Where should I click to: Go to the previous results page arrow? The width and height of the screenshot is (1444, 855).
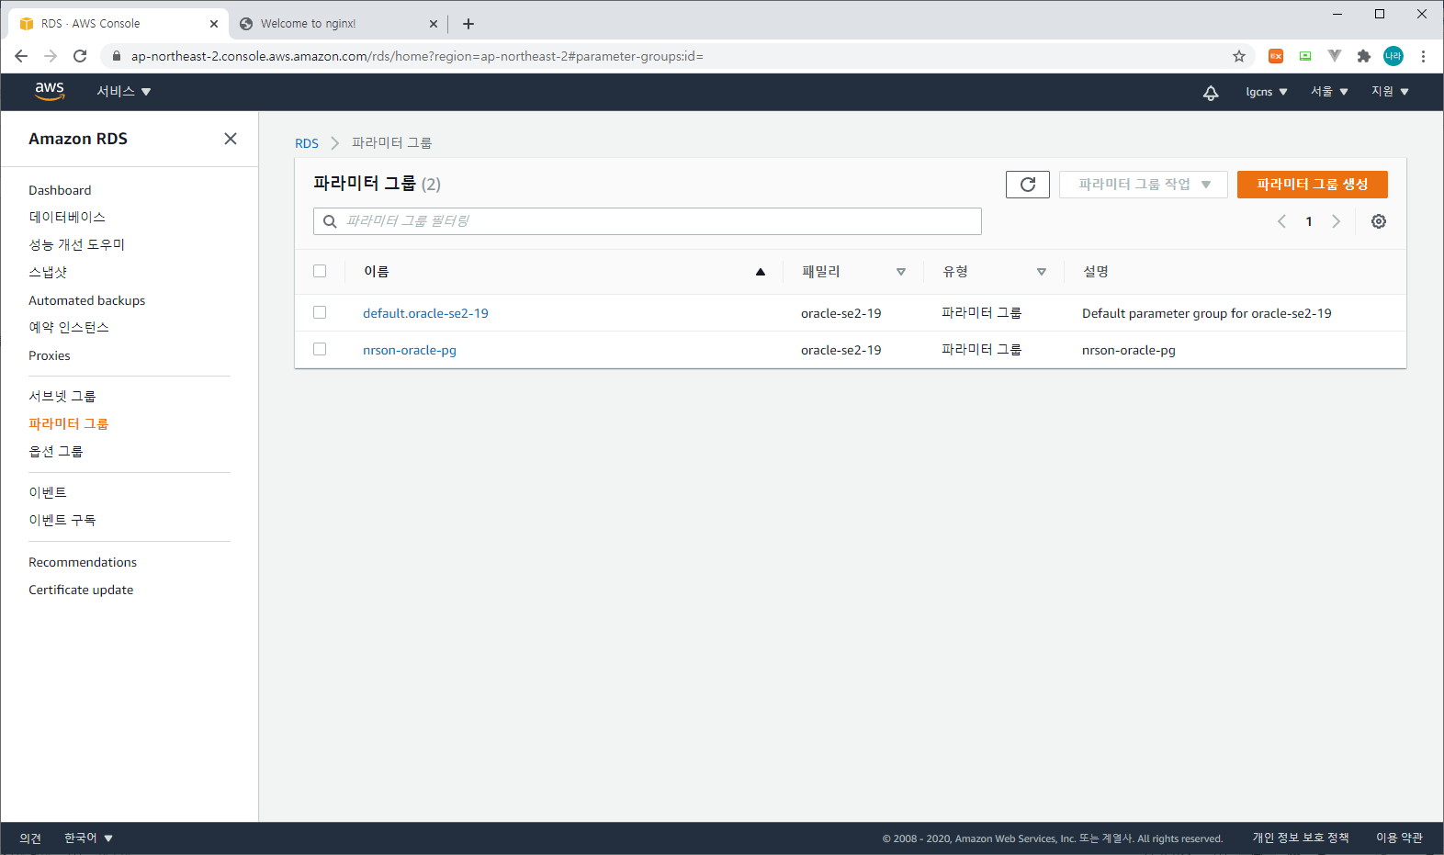point(1281,221)
